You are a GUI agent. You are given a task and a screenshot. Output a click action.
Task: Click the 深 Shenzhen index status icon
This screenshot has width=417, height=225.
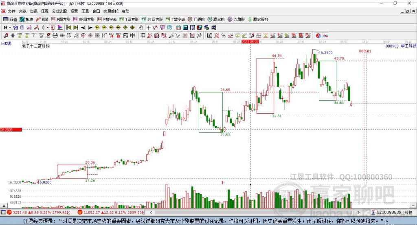pos(80,212)
